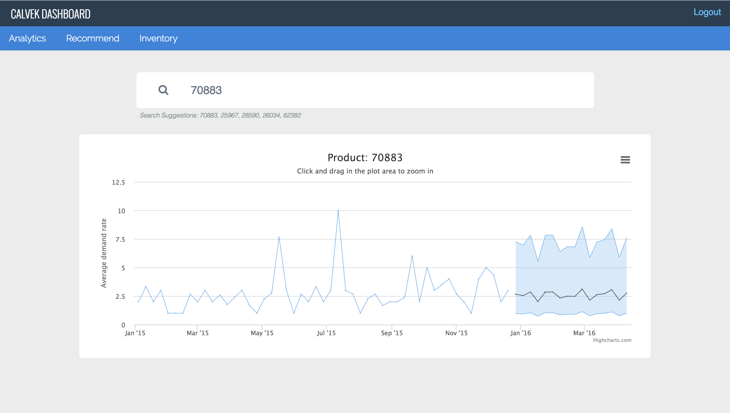
Task: Click the Mar '15 x-axis label
Action: point(197,333)
